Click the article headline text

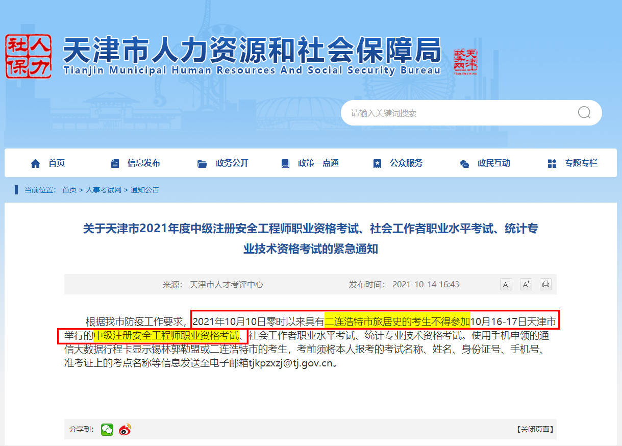tap(311, 239)
